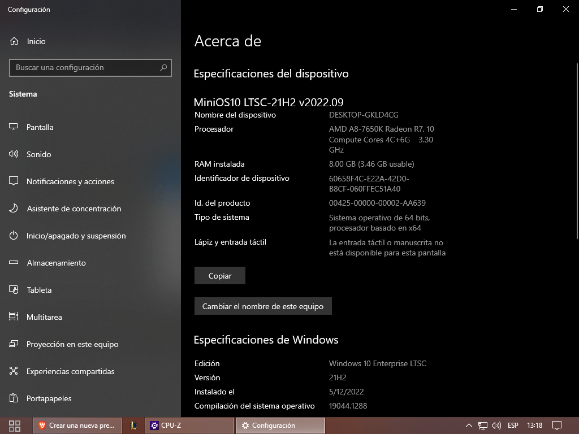
Task: Click the La entrada táctil o manuscrita text
Action: 387,248
